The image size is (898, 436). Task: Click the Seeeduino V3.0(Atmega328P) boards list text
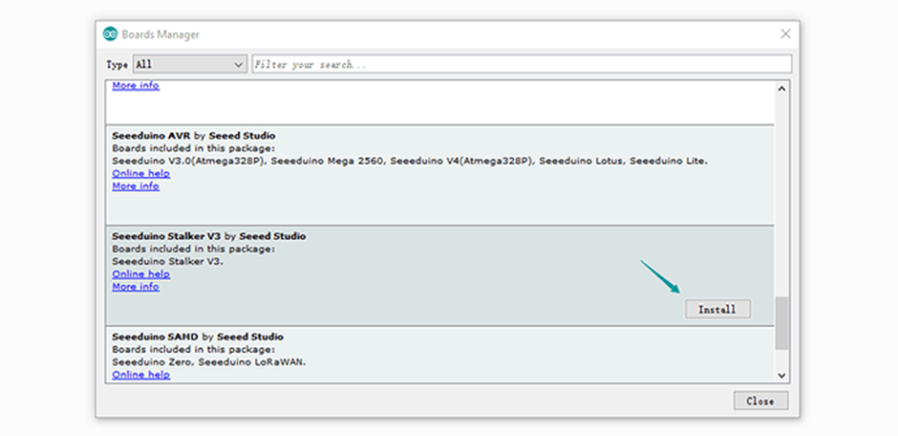point(410,161)
